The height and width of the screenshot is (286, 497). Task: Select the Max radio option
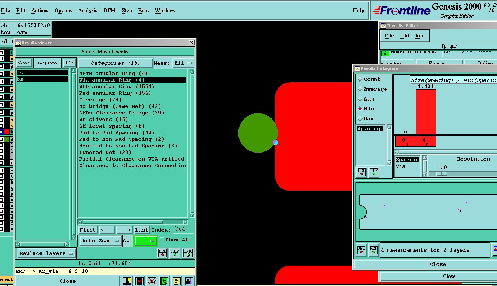pos(366,118)
